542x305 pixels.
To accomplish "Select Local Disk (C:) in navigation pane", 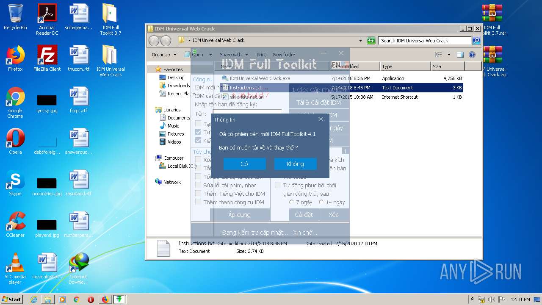I will [182, 166].
